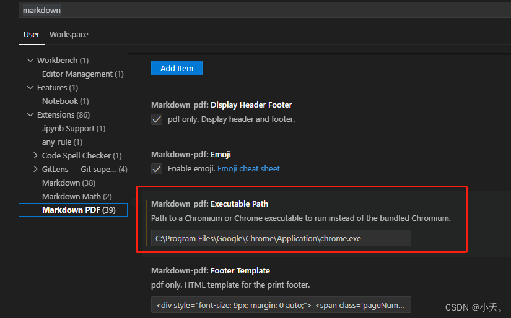Click the Extensions (86) tree label
This screenshot has width=511, height=318.
coord(64,115)
